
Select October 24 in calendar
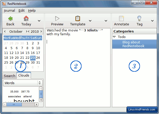(38, 58)
